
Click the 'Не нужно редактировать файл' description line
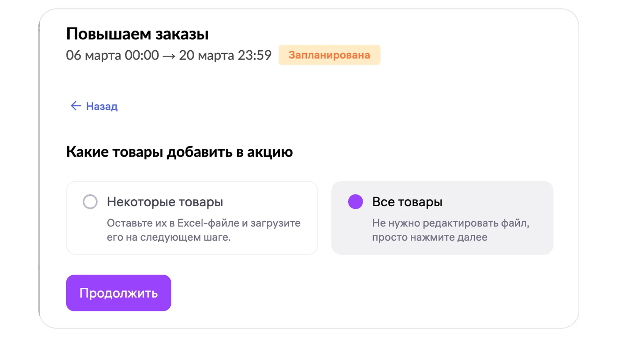pos(451,223)
